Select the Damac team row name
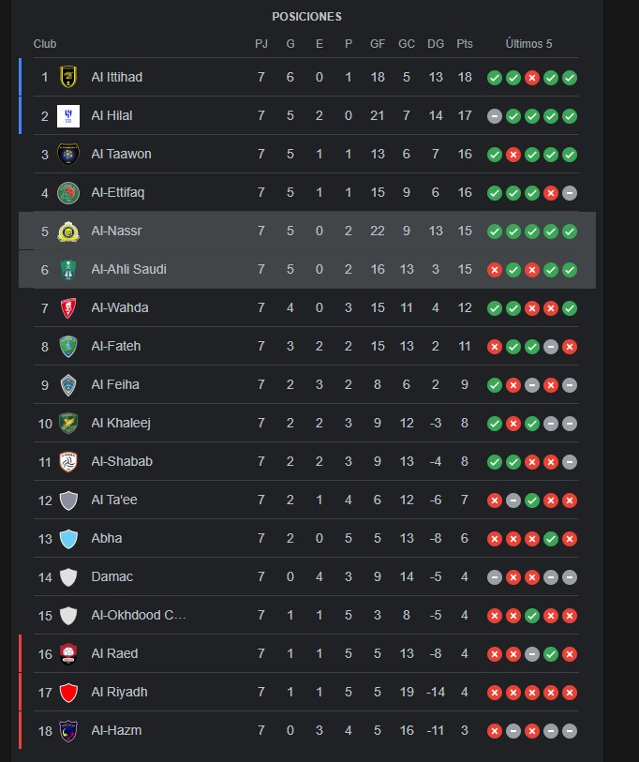The image size is (639, 762). pyautogui.click(x=111, y=576)
